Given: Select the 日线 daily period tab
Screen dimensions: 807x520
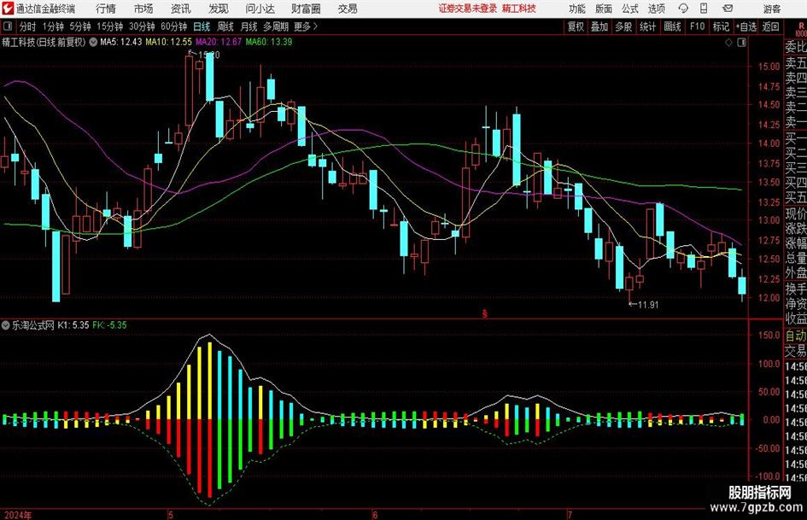Looking at the screenshot, I should pyautogui.click(x=202, y=26).
